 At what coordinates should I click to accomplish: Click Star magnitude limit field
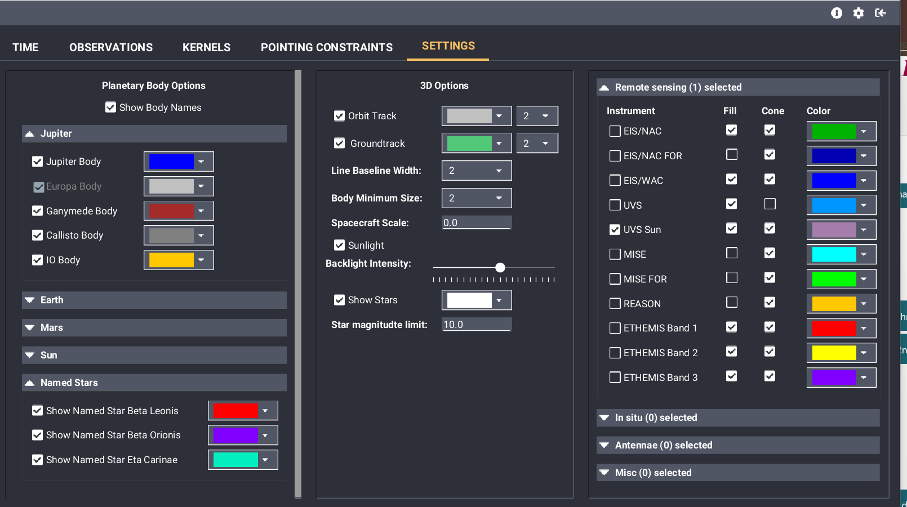click(477, 325)
